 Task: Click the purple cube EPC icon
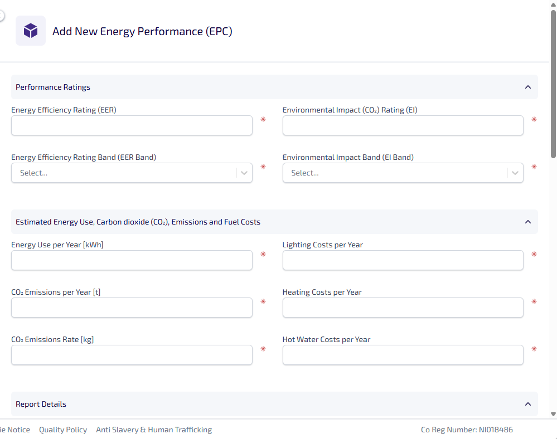pos(31,31)
